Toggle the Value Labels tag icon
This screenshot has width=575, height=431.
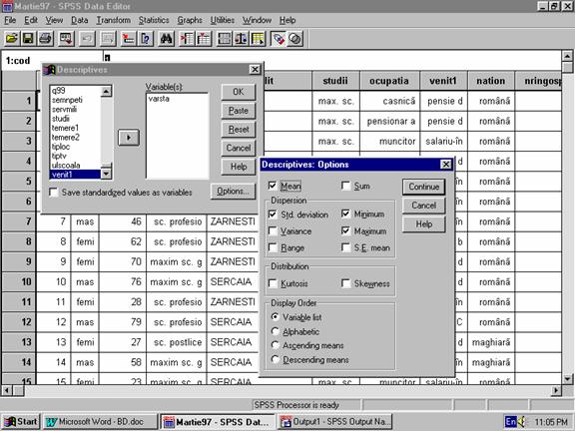(x=279, y=39)
